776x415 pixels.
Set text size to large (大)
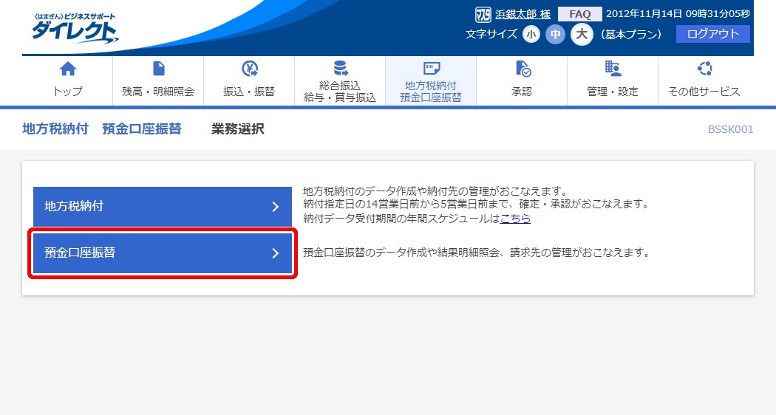582,35
